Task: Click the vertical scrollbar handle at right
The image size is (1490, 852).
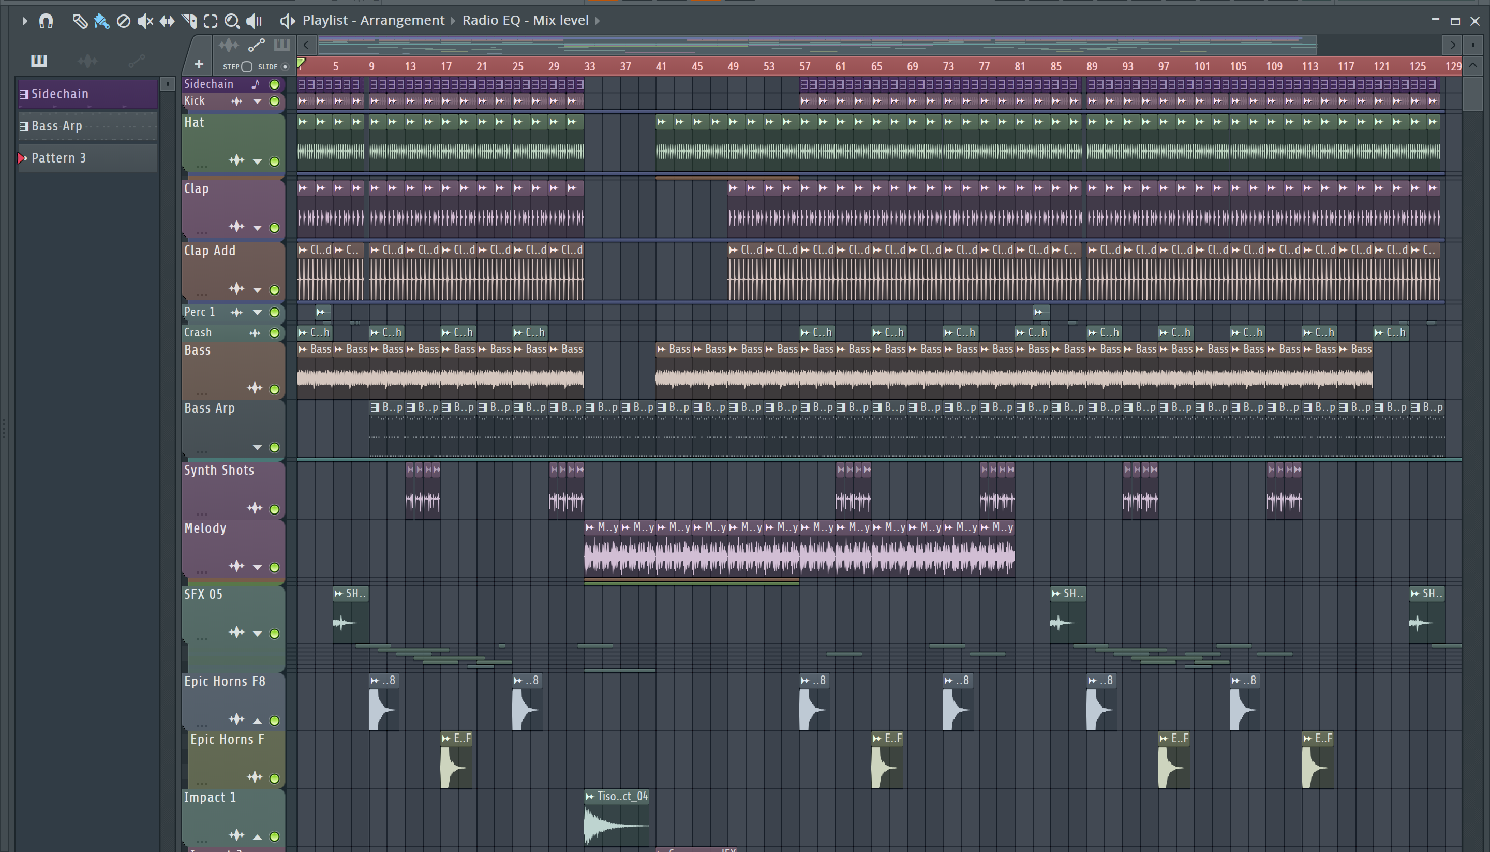Action: coord(1472,94)
